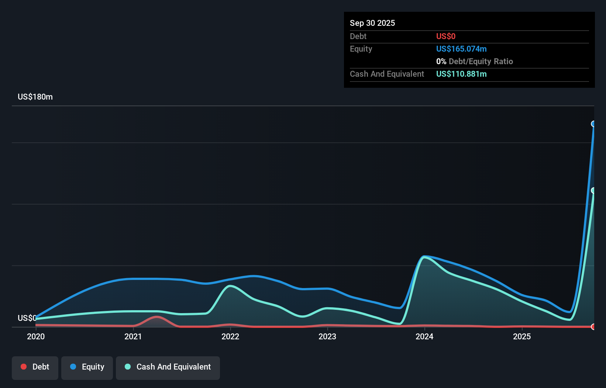This screenshot has width=606, height=388.
Task: Open details for the 0% Debt/Equity Ratio row
Action: point(474,61)
